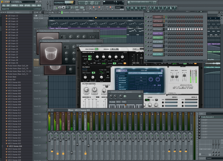
Task: Enable the ARPEG checkbox in Sylenth1
Action: point(117,76)
